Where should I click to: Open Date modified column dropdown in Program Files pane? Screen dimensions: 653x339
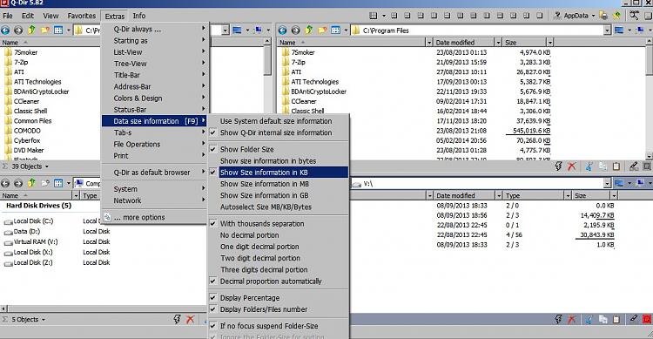[498, 43]
